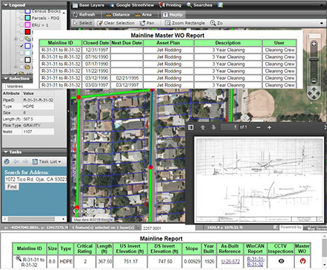View CCTV Inspections eye icon
The width and height of the screenshot is (327, 270).
[x=281, y=261]
